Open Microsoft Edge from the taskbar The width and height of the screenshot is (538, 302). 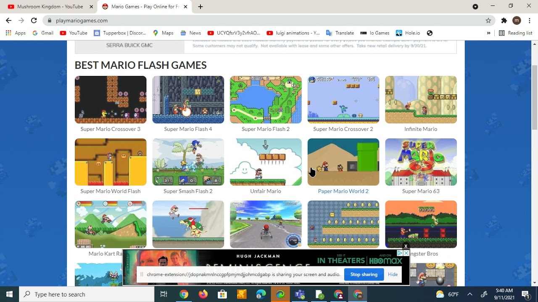[261, 294]
